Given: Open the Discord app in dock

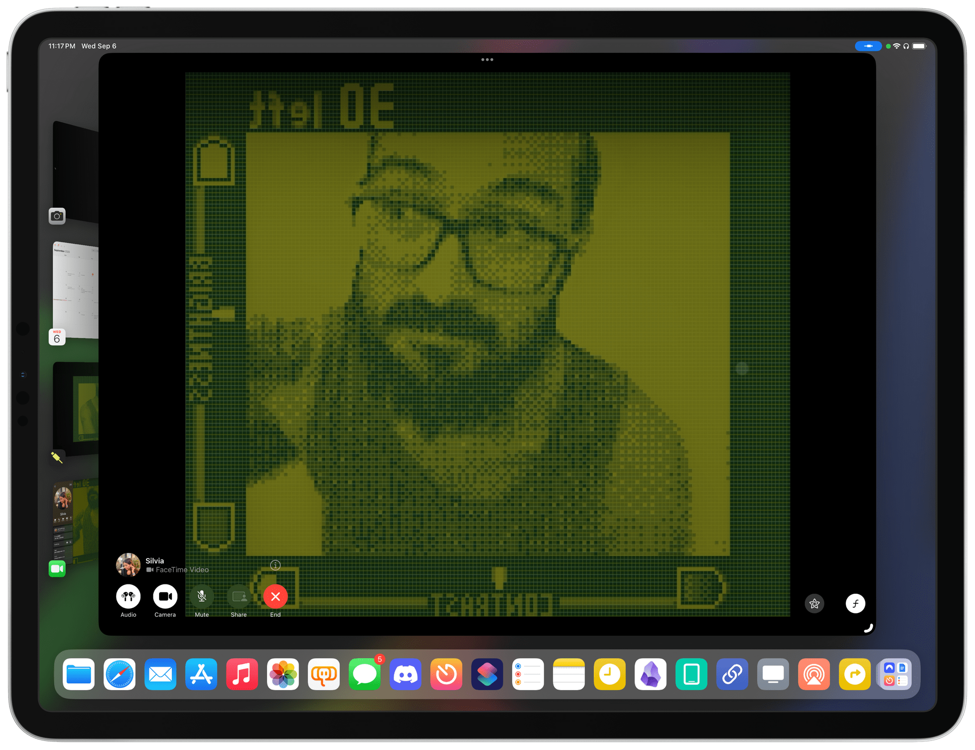Looking at the screenshot, I should [x=406, y=674].
